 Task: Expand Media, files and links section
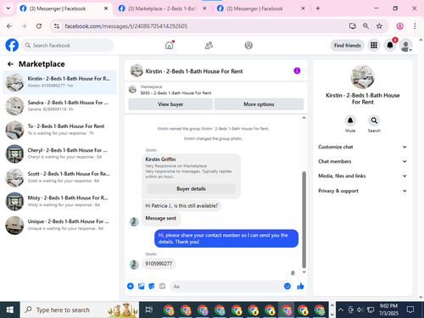coord(363,176)
